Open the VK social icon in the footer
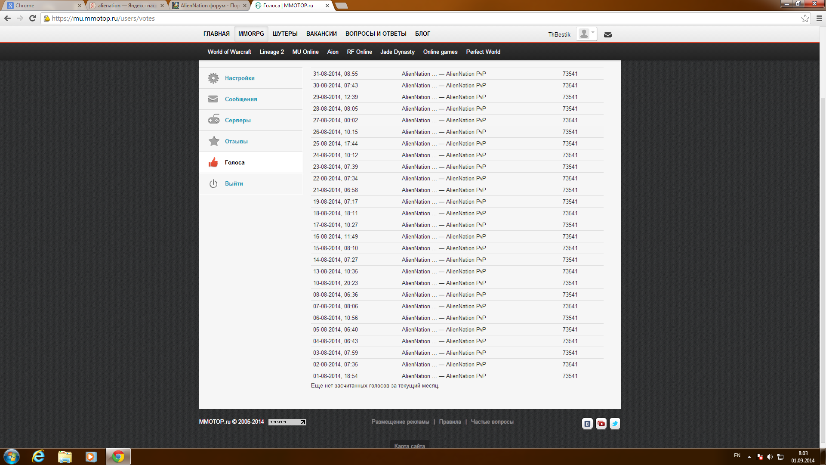The height and width of the screenshot is (465, 826). tap(587, 424)
